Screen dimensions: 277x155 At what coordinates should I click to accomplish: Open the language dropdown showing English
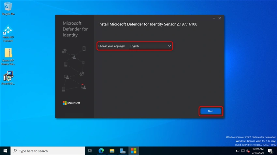(x=150, y=46)
